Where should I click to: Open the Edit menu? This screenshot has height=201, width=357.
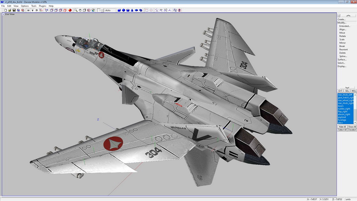click(x=9, y=6)
